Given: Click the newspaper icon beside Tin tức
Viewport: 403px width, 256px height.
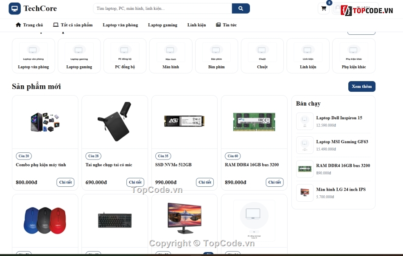Looking at the screenshot, I should (x=218, y=25).
